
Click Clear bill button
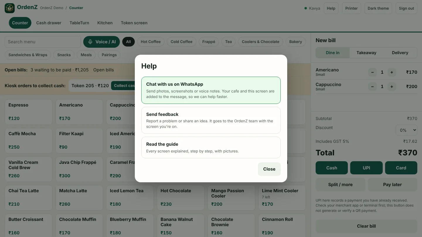click(x=366, y=226)
